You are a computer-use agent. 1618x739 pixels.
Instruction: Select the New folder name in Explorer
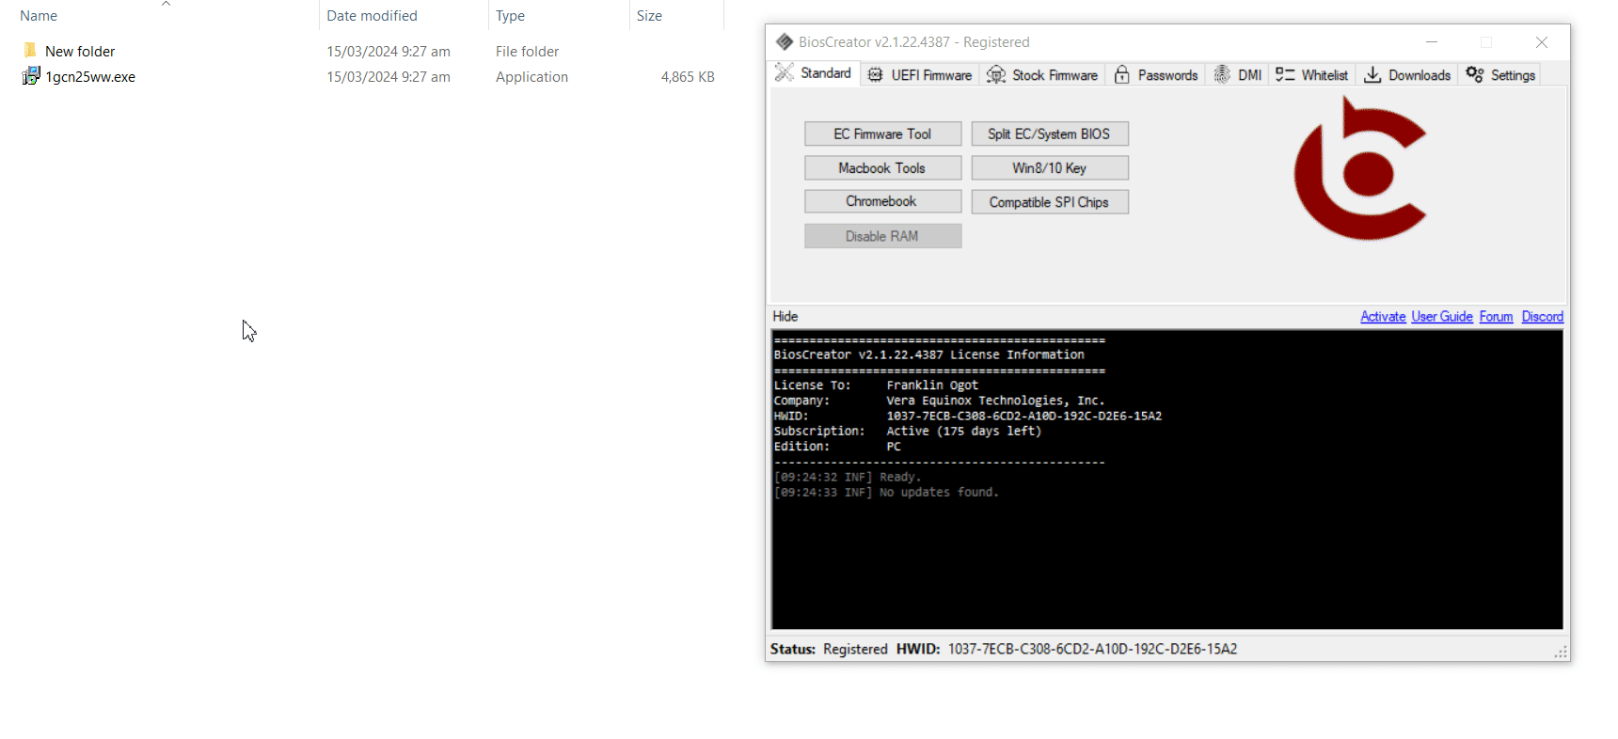pyautogui.click(x=80, y=51)
